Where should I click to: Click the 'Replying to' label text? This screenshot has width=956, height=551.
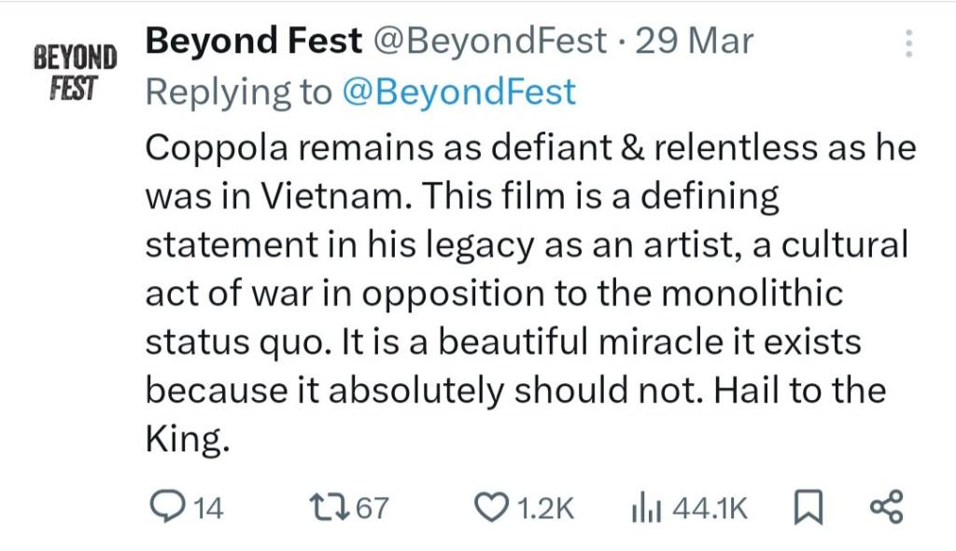tap(238, 92)
